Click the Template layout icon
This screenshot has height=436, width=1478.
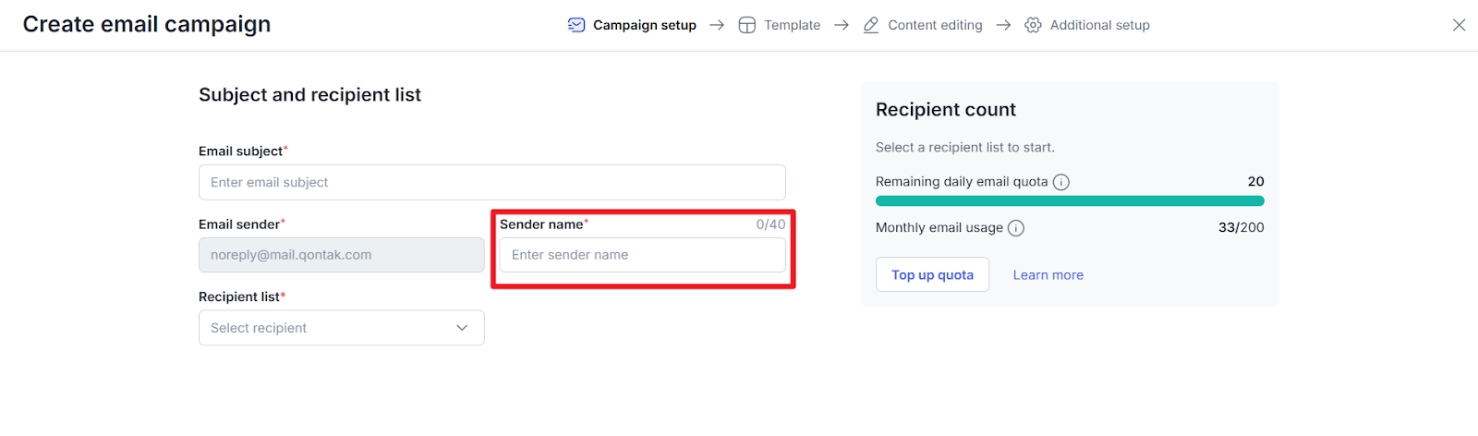point(747,25)
